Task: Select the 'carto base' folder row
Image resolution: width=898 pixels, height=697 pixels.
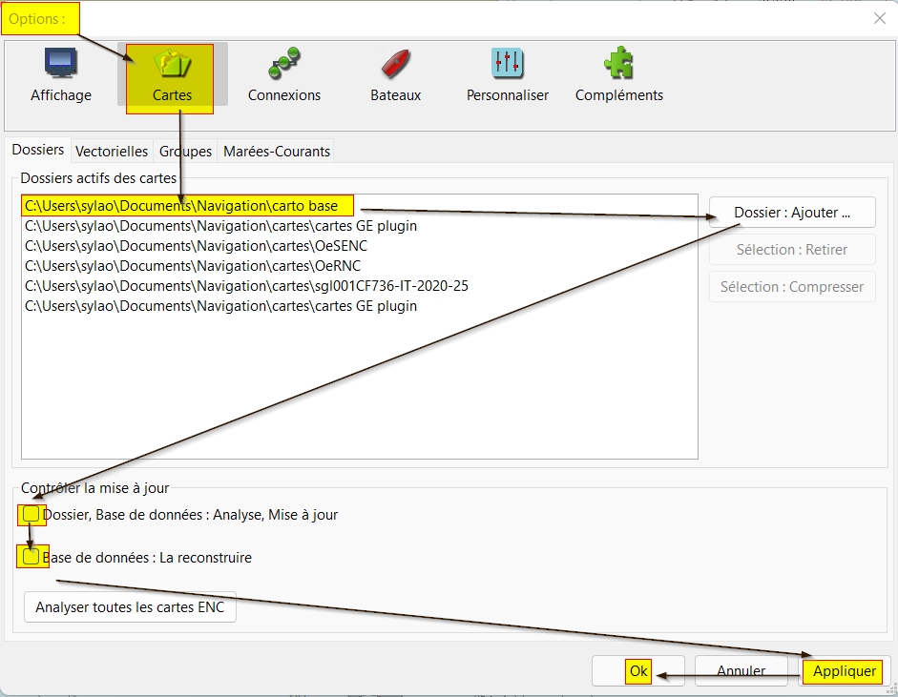Action: click(x=360, y=206)
